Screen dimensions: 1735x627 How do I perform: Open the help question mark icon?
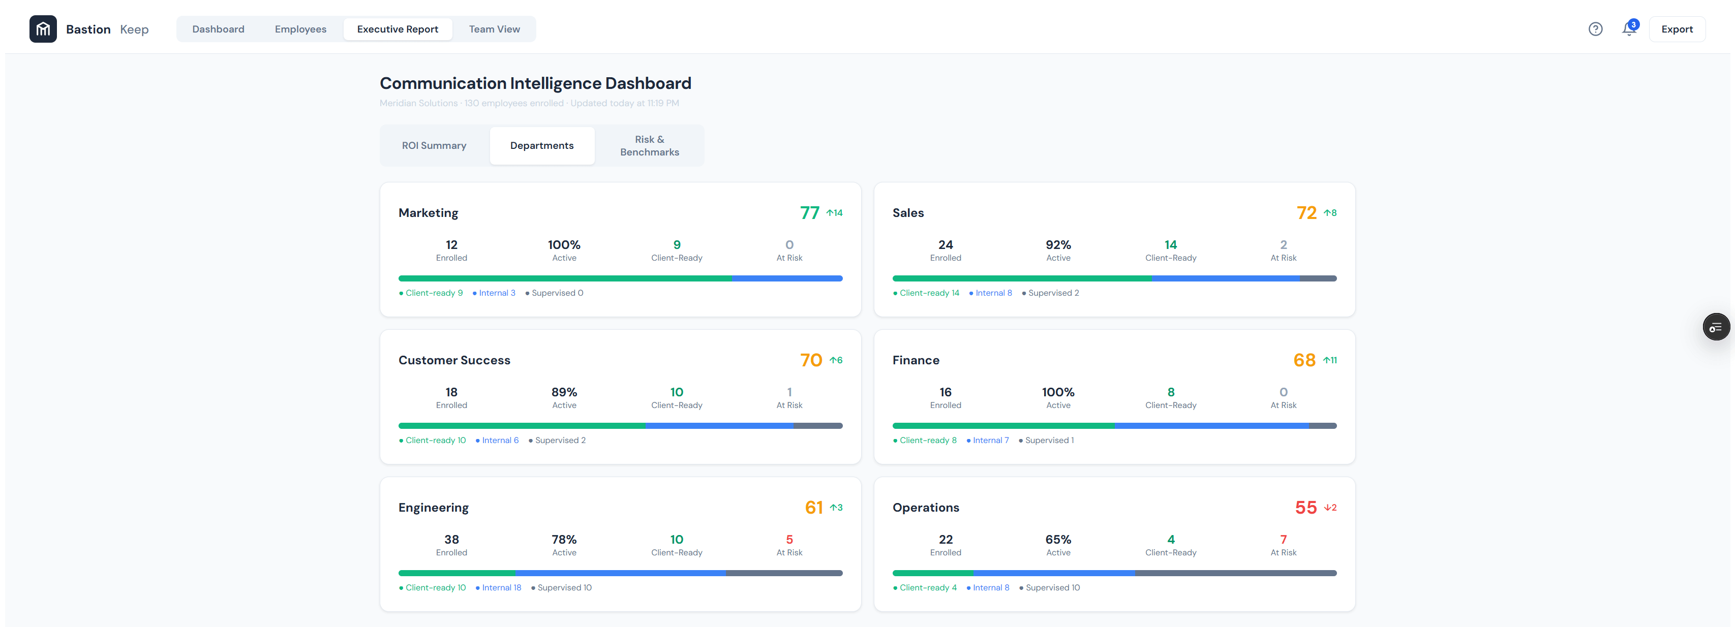(1595, 29)
